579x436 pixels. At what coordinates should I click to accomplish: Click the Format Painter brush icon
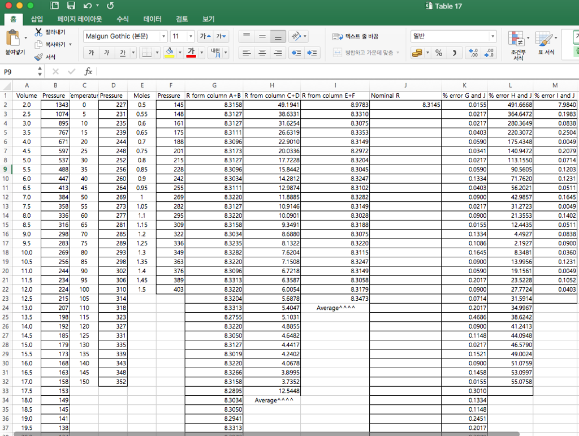coord(38,57)
